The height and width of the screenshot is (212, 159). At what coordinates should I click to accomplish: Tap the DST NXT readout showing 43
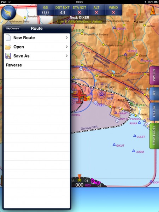click(62, 10)
